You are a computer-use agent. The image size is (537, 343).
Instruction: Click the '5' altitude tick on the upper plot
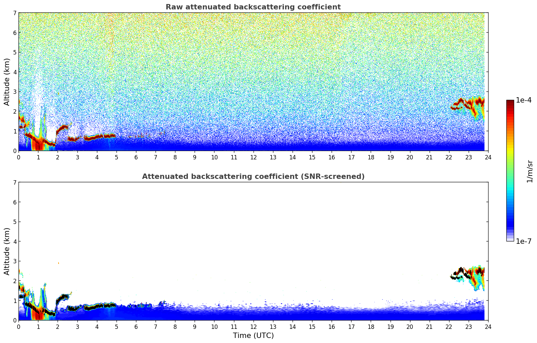(15, 52)
